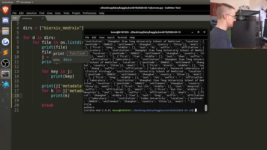Open Terminal window File menu
The width and height of the screenshot is (267, 150).
(87, 37)
